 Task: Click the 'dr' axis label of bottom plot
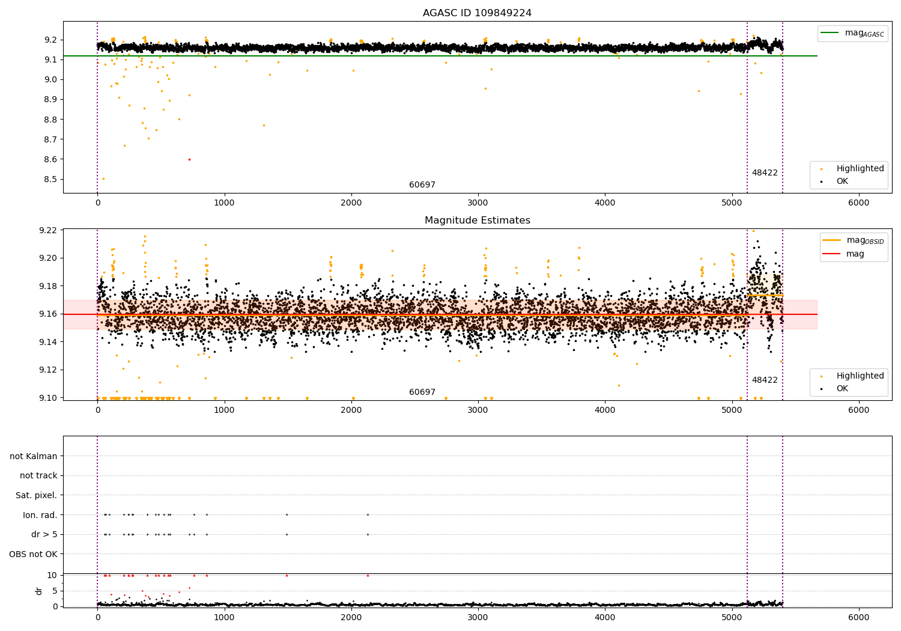point(39,591)
